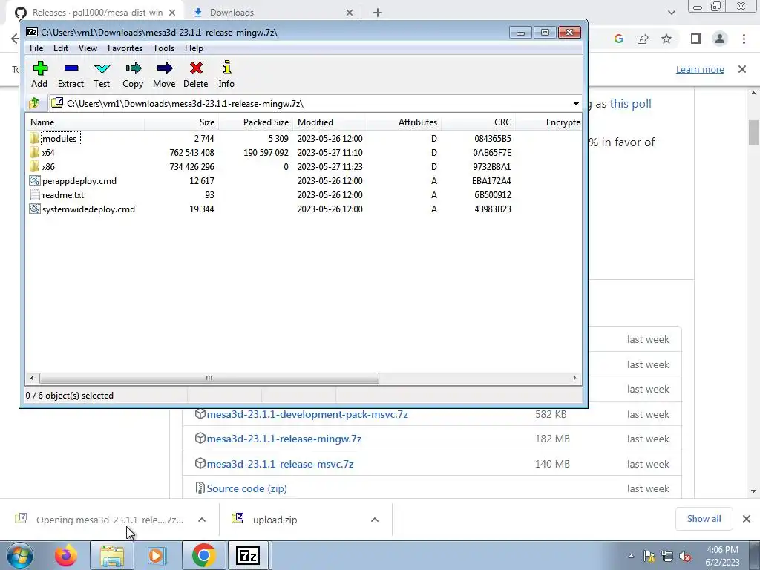Sort list by Size column header
Viewport: 760px width, 570px height.
click(x=182, y=122)
